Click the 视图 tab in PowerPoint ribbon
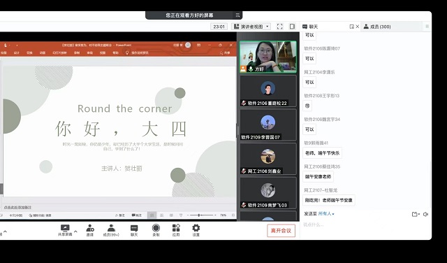The width and height of the screenshot is (447, 263). [103, 53]
